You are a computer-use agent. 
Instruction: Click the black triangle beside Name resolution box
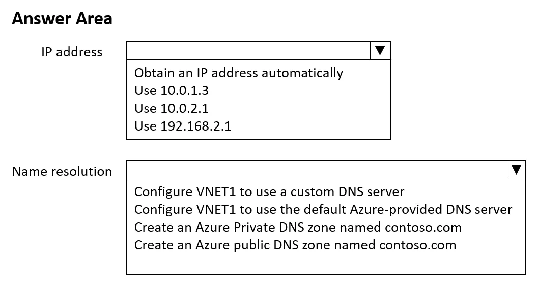click(516, 169)
